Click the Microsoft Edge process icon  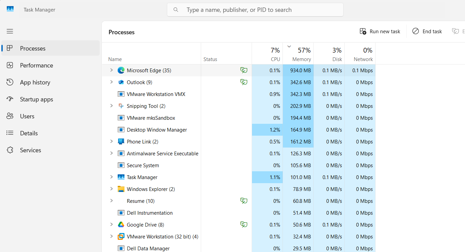[x=121, y=70]
